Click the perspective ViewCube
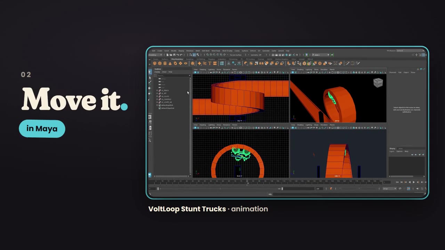This screenshot has width=445, height=250. 378,82
